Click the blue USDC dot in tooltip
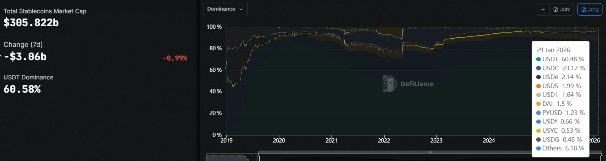The height and width of the screenshot is (161, 606). point(538,68)
